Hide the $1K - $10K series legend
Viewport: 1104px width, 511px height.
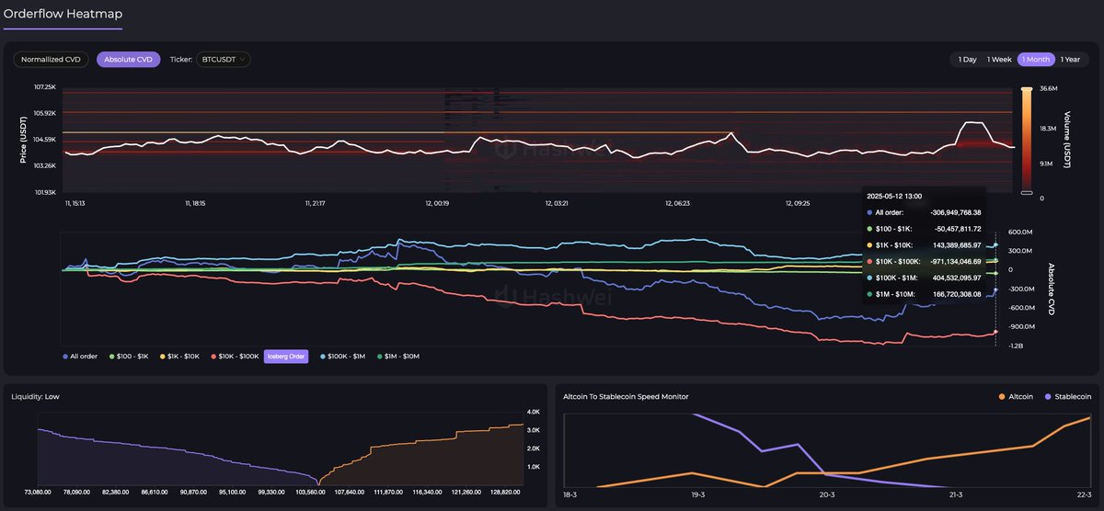[162, 356]
